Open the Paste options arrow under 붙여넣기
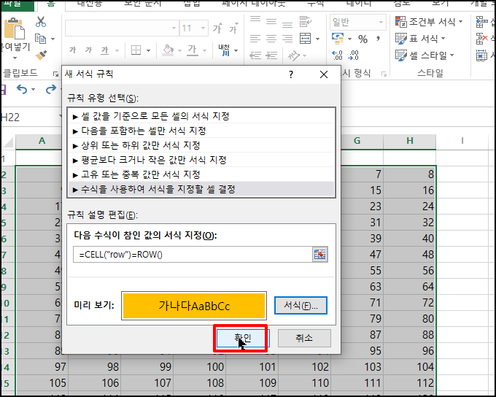496x397 pixels. 15,58
